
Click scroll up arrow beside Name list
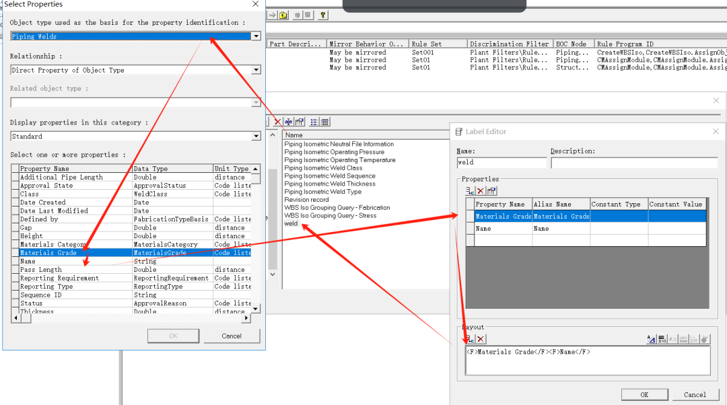pyautogui.click(x=273, y=135)
